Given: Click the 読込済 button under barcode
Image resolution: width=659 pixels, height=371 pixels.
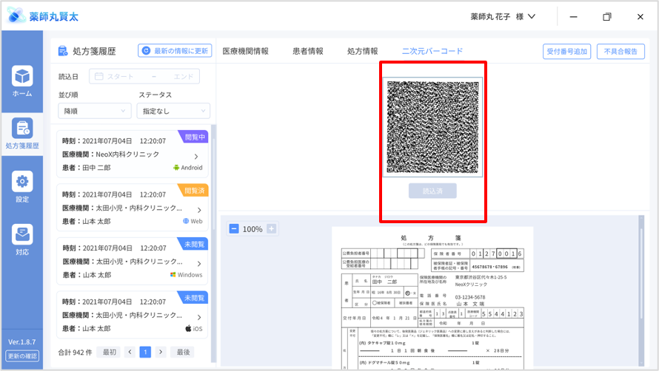Looking at the screenshot, I should click(432, 191).
